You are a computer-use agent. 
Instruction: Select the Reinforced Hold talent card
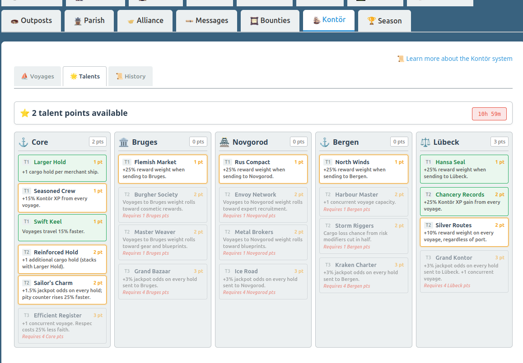(x=62, y=259)
